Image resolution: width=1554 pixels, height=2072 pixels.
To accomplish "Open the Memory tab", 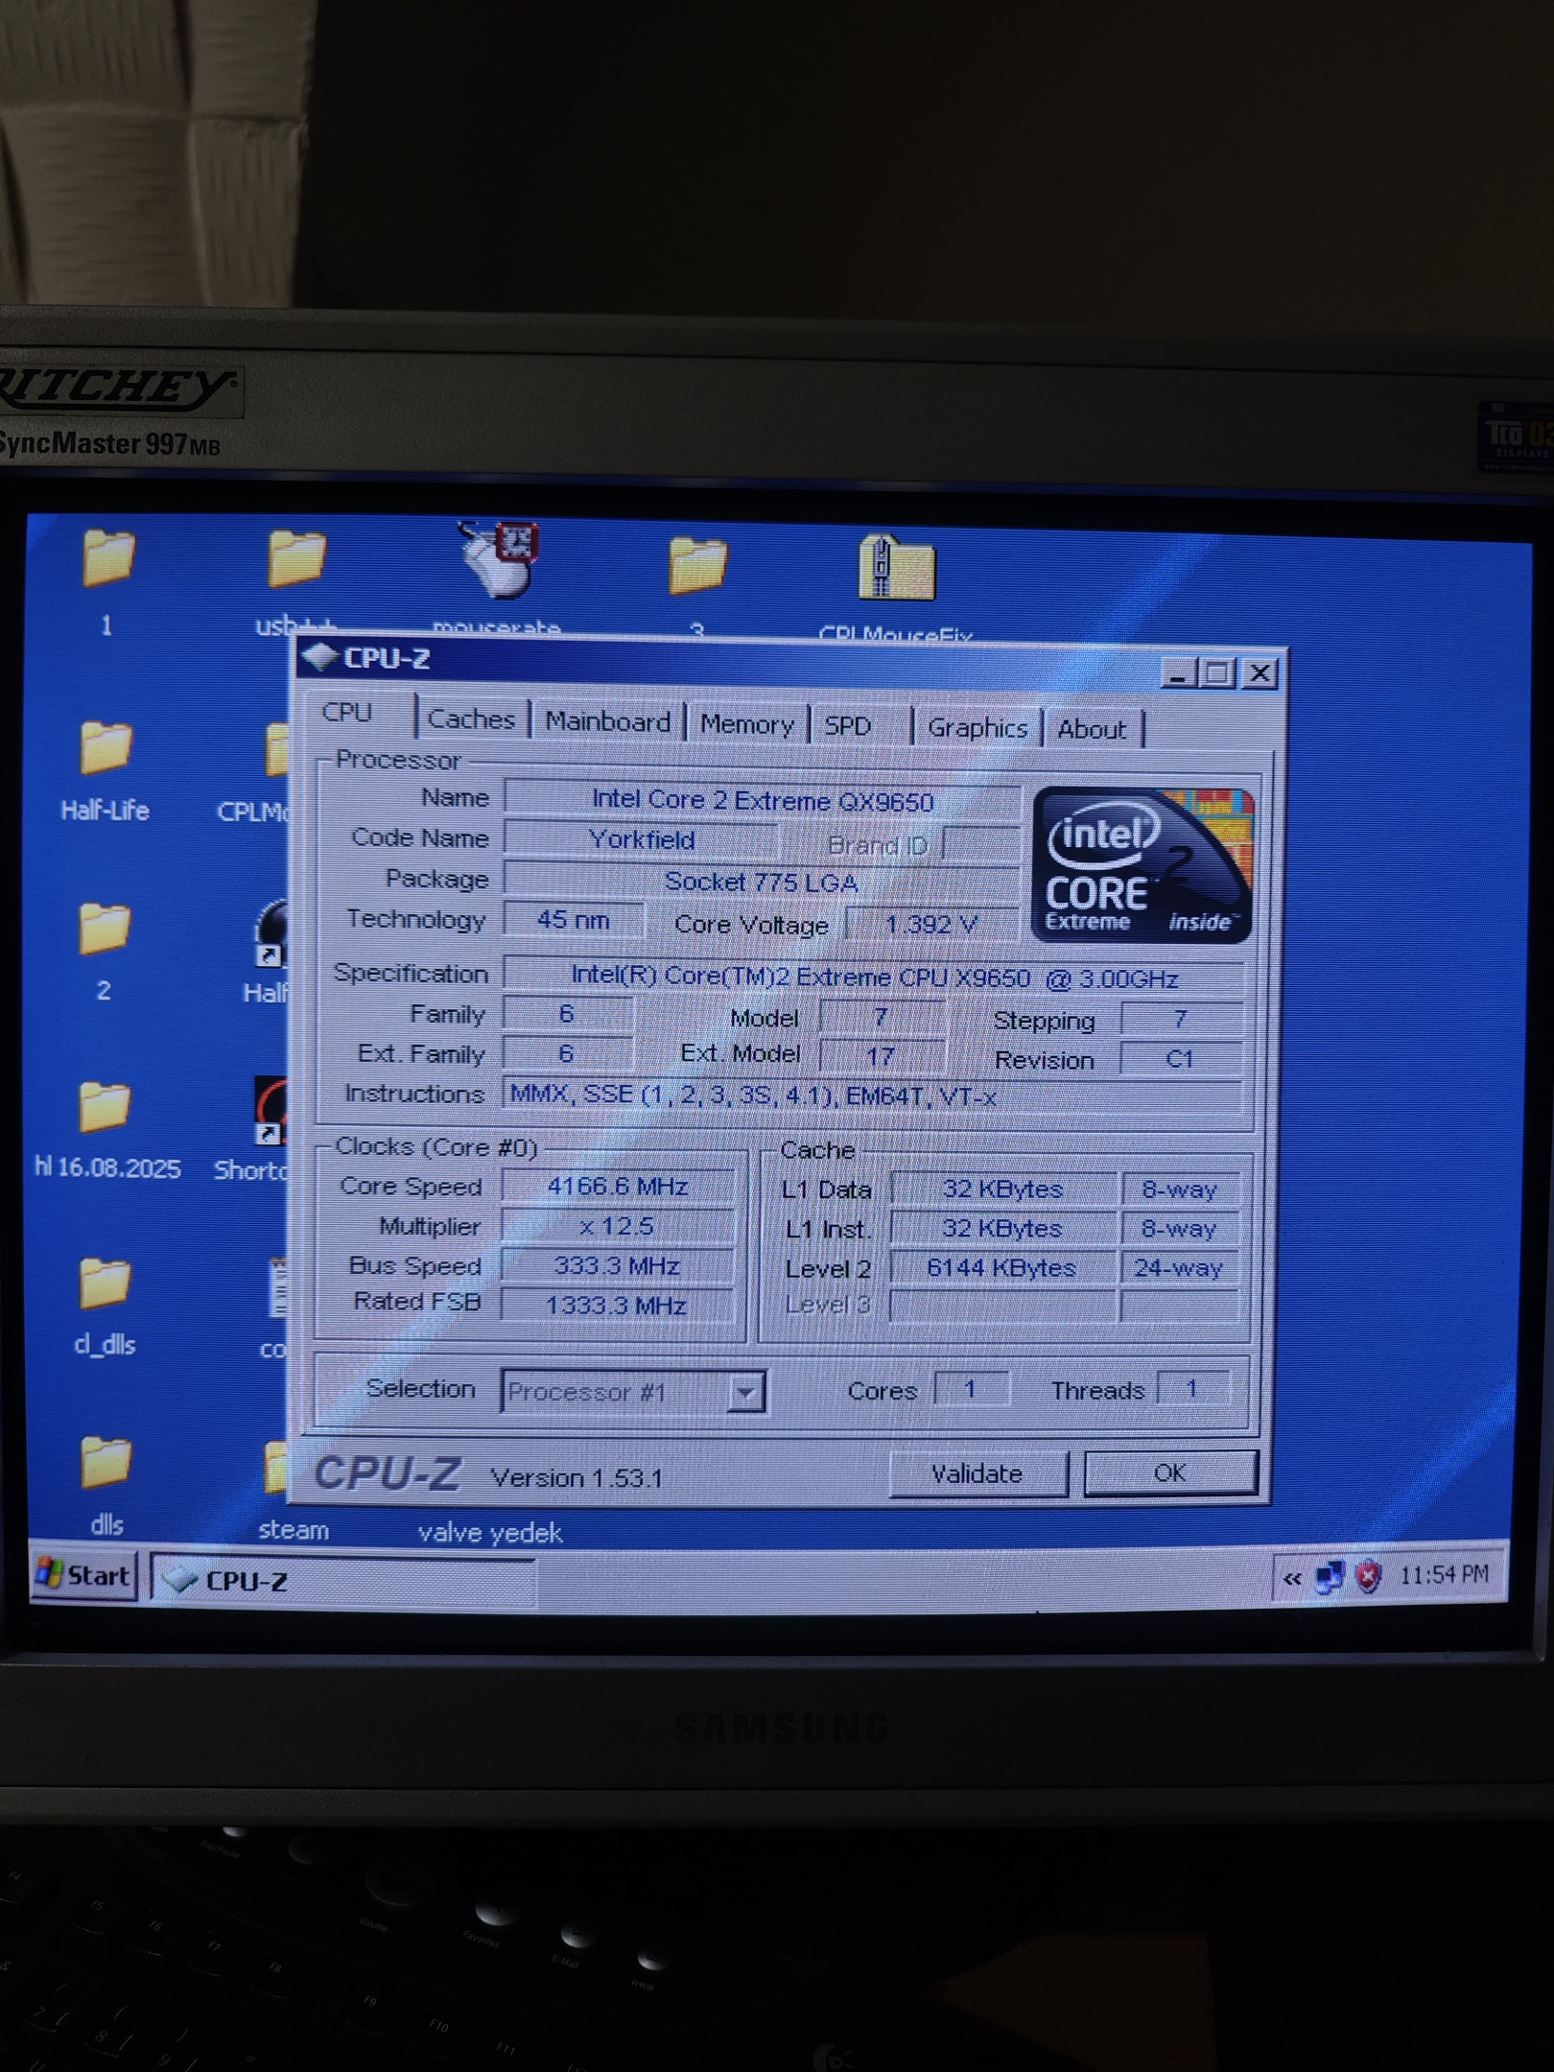I will 747,725.
